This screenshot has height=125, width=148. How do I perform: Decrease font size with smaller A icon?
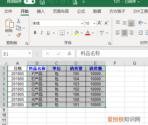click(x=107, y=23)
